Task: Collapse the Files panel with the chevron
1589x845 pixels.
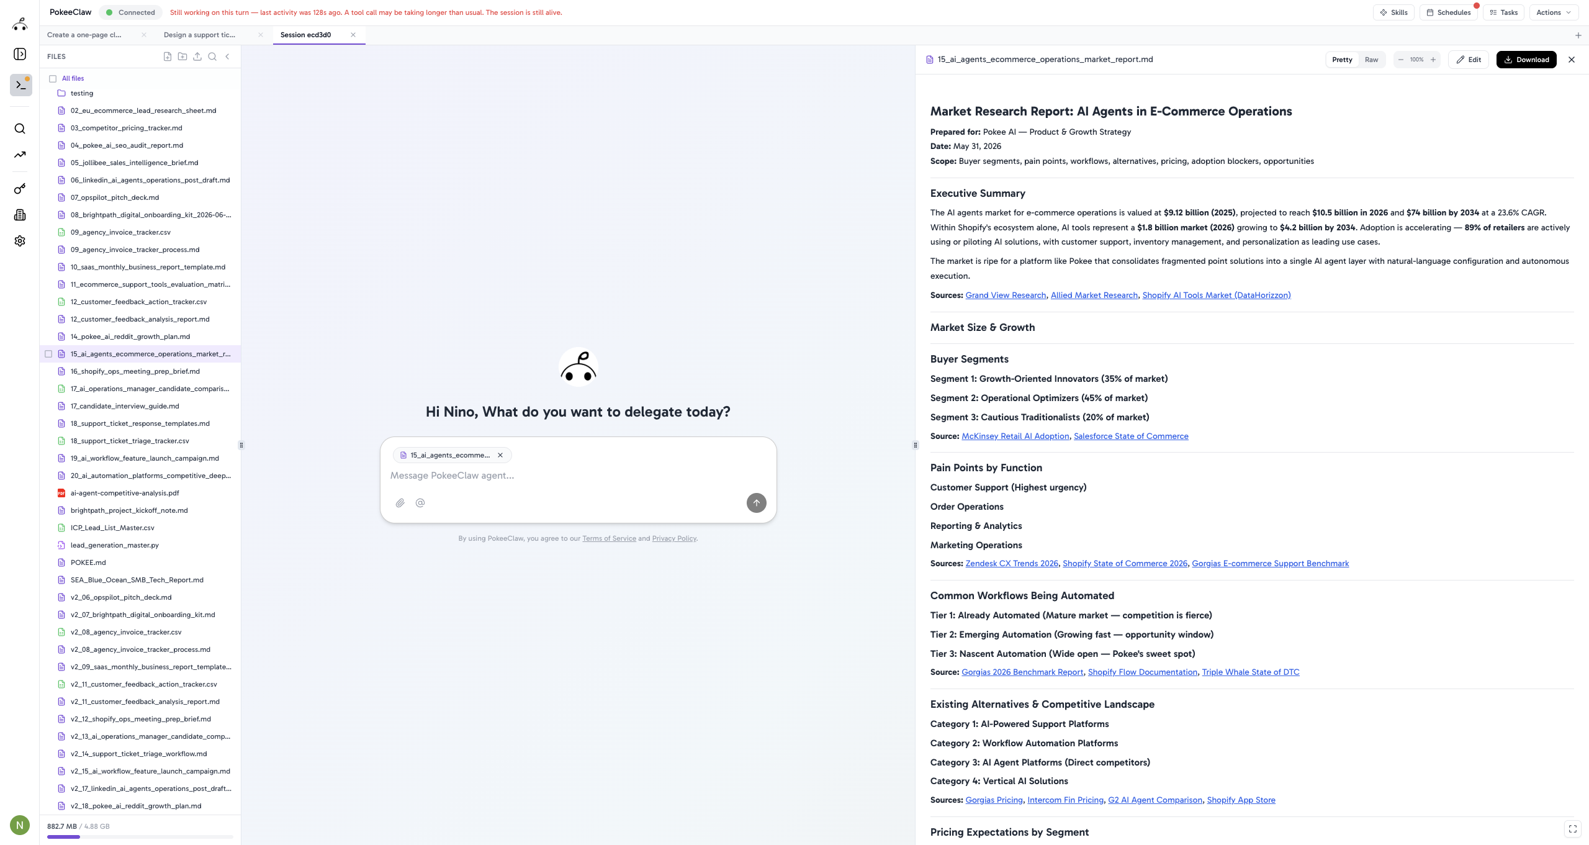Action: [x=227, y=56]
